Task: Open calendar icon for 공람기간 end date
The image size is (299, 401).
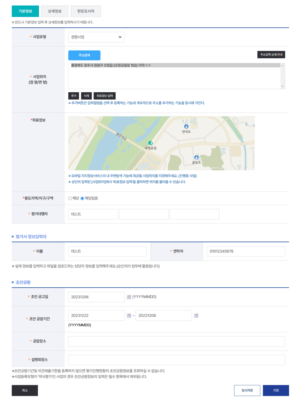Action: pos(196,316)
